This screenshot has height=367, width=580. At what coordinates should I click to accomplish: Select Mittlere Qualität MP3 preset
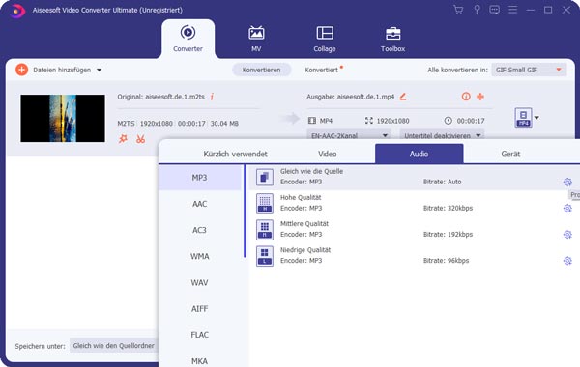pyautogui.click(x=412, y=229)
